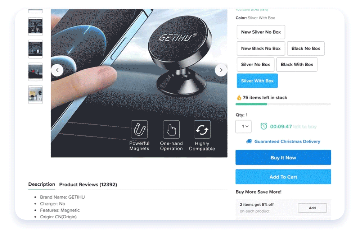Open the Description tab
360x237 pixels.
coord(41,184)
